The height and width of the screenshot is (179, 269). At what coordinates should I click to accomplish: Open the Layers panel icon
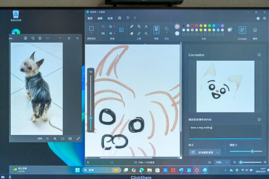point(255,30)
